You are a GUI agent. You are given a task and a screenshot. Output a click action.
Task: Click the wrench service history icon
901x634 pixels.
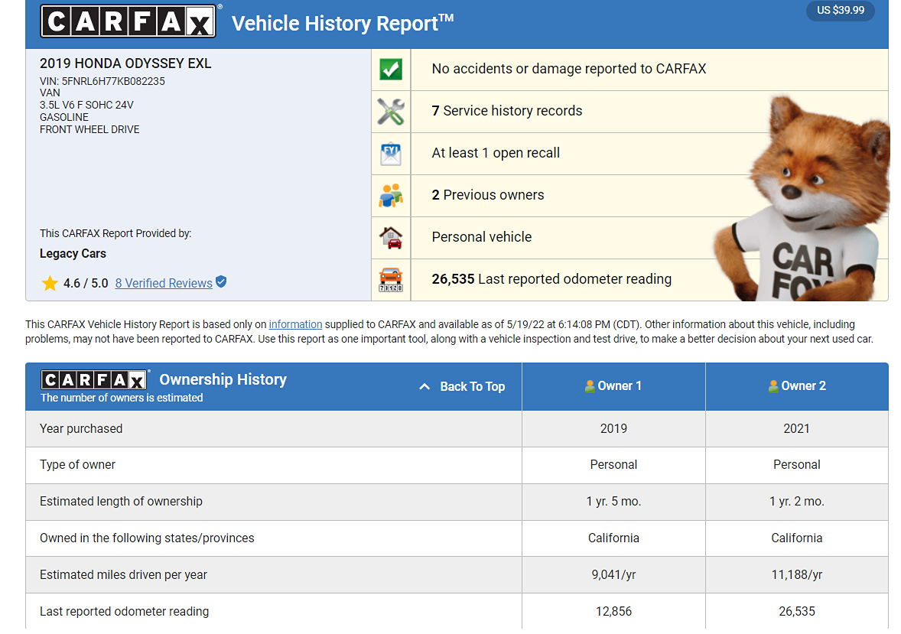tap(391, 112)
